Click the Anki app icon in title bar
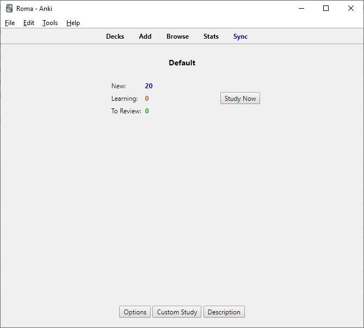Image resolution: width=364 pixels, height=328 pixels. tap(9, 9)
